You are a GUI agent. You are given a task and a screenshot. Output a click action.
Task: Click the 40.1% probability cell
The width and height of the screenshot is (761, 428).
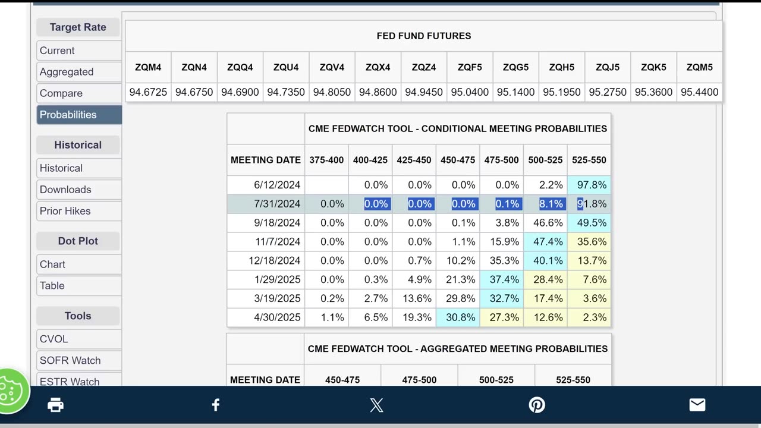coord(545,261)
